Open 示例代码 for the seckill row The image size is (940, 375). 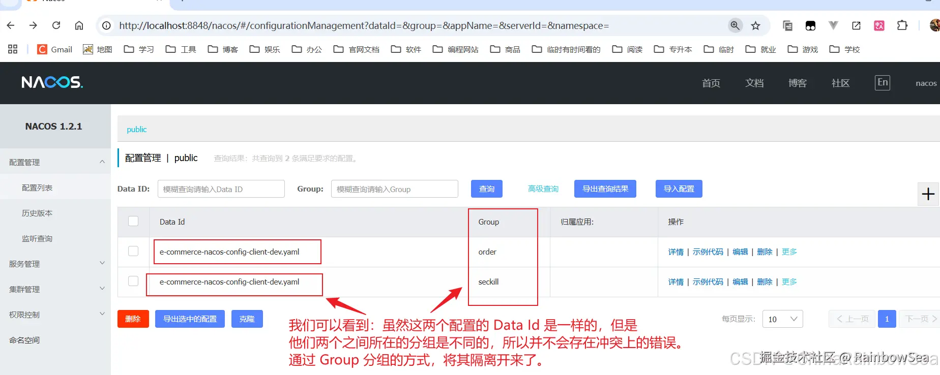pos(708,282)
